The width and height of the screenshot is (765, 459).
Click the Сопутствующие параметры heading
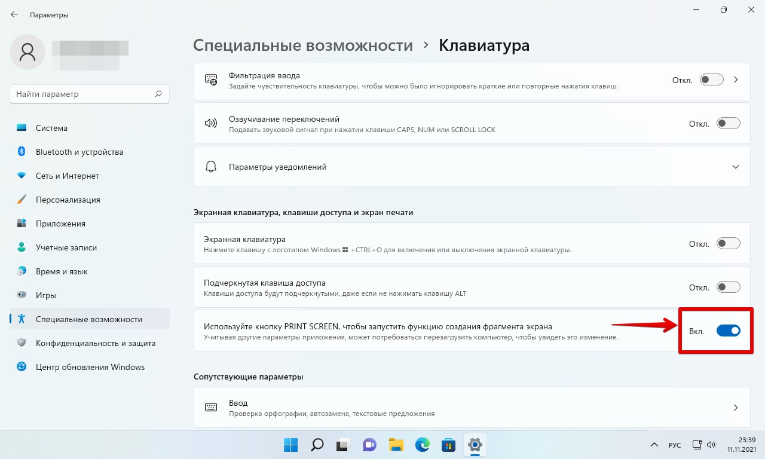tap(248, 377)
